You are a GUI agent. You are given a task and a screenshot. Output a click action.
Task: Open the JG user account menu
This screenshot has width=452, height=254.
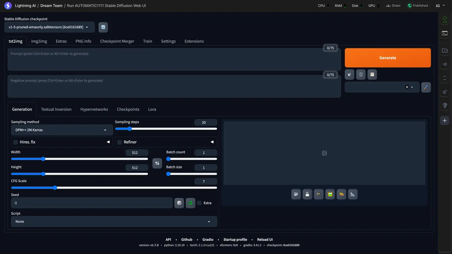(440, 6)
